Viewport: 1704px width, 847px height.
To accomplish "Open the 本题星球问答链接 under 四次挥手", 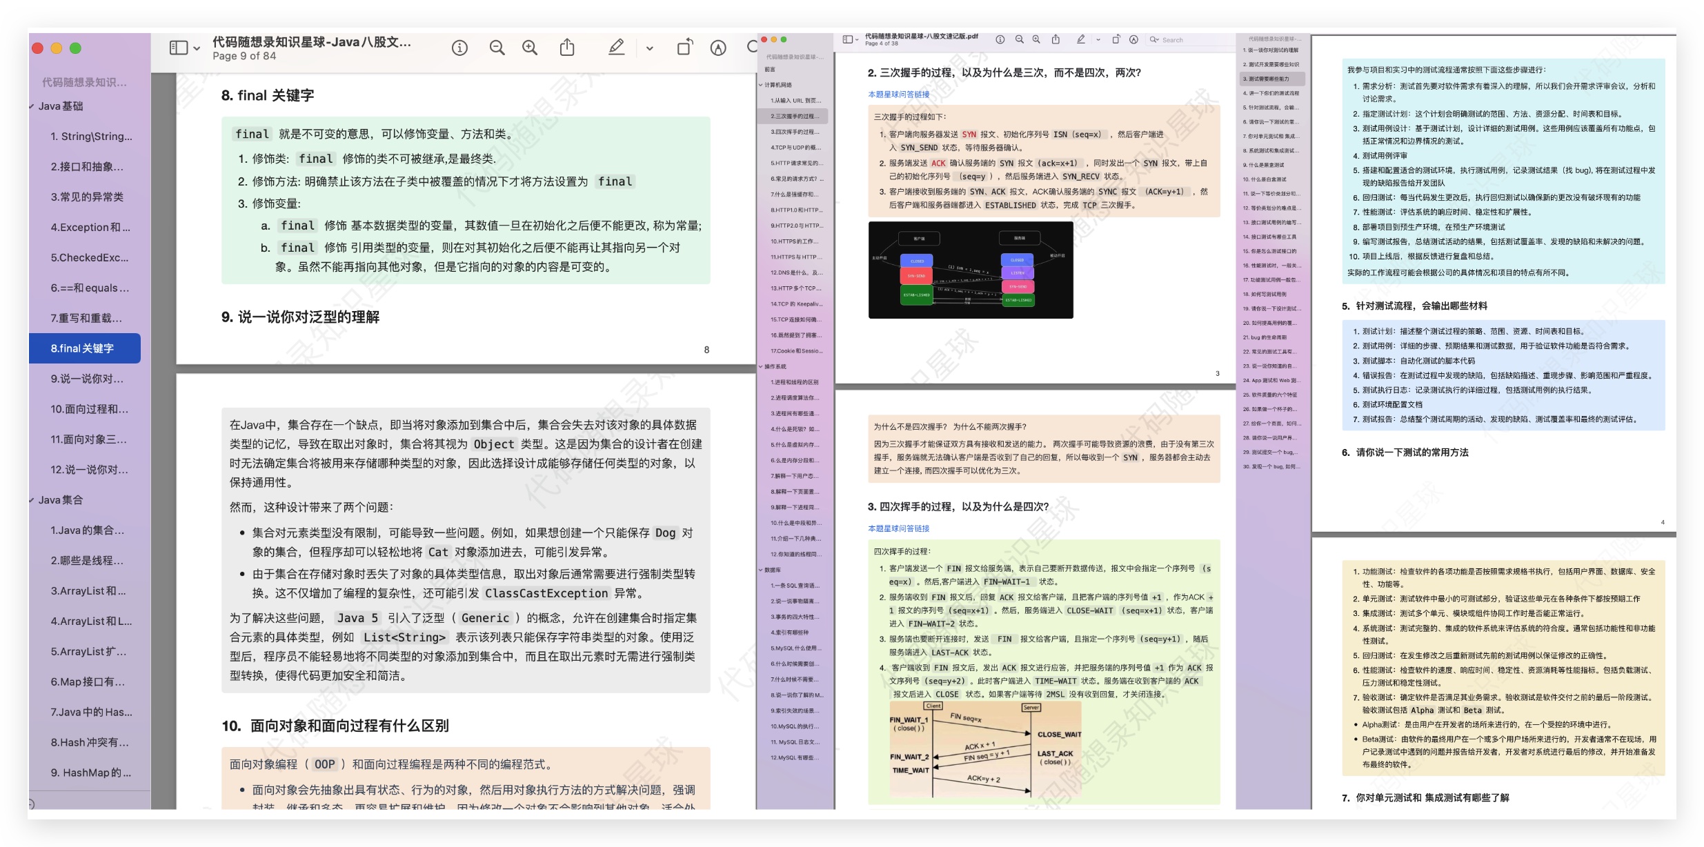I will [898, 528].
